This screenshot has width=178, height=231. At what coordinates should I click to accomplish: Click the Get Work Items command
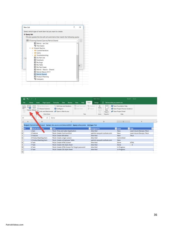pos(43,106)
